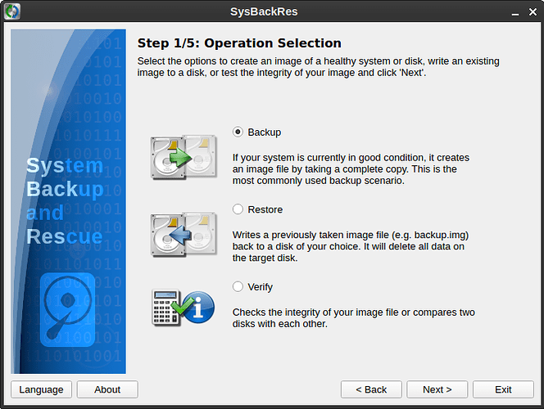This screenshot has width=544, height=409.
Task: Click the Backup disk-copy icon
Action: pos(182,157)
